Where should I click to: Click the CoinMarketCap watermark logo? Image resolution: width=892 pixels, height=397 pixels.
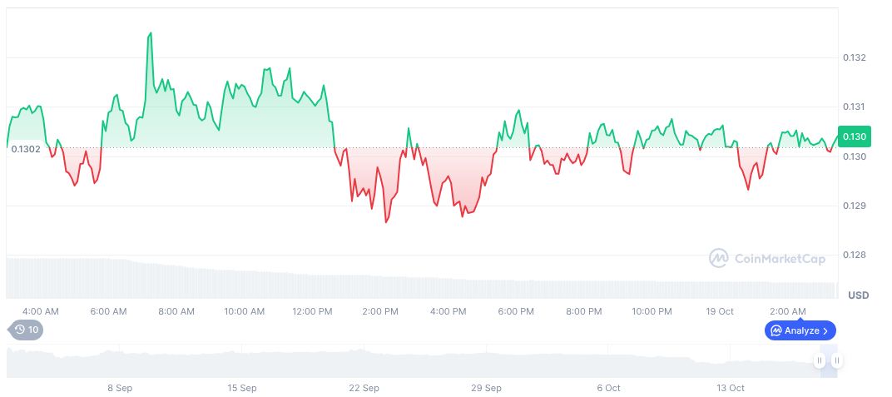coord(766,259)
